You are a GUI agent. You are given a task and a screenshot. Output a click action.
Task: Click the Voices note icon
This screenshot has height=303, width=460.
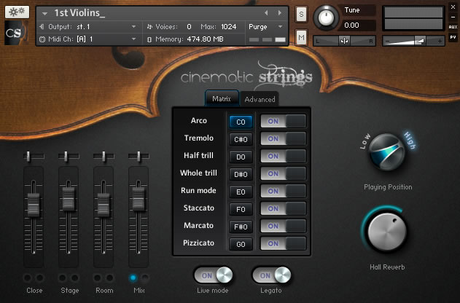tap(149, 27)
